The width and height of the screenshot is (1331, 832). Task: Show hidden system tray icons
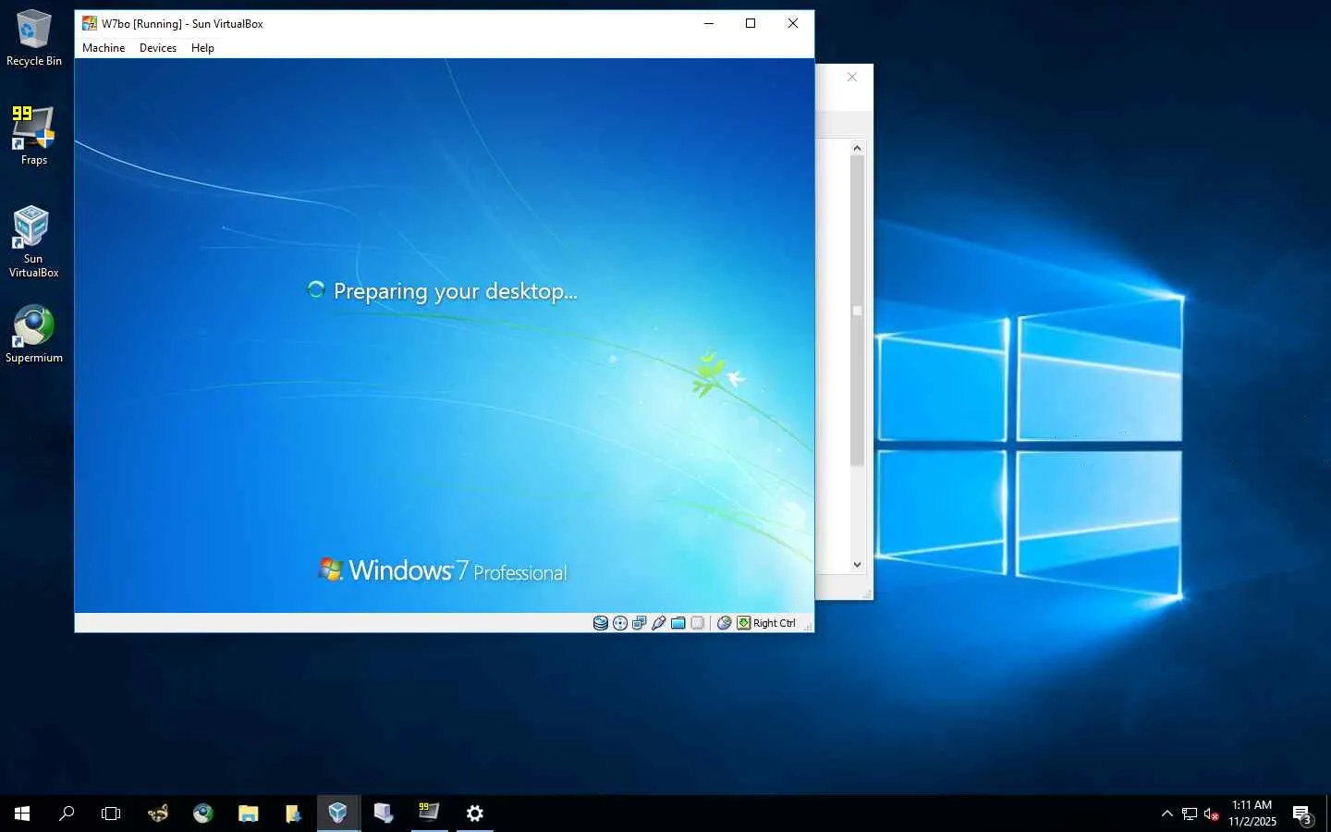1167,814
